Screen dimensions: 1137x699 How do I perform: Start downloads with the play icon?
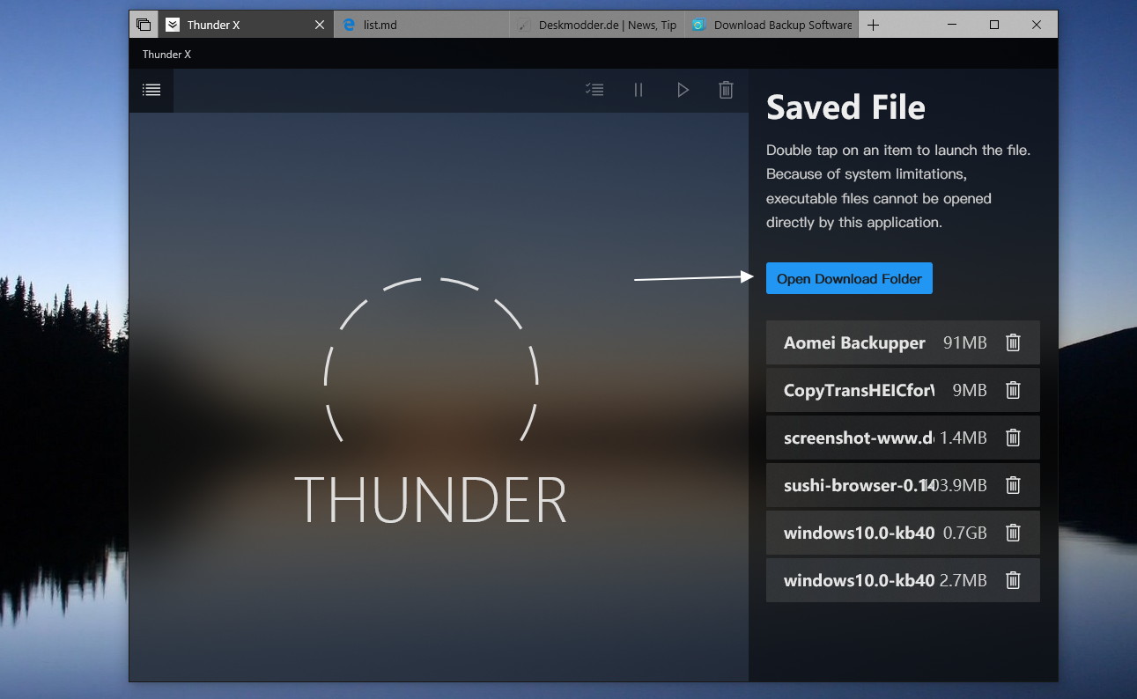683,90
